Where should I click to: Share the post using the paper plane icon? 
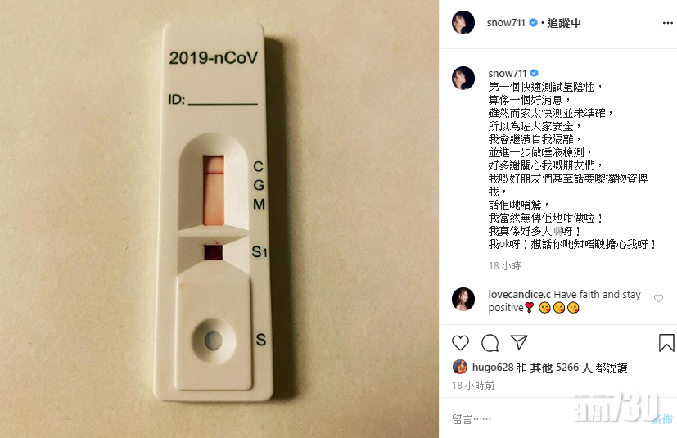518,342
